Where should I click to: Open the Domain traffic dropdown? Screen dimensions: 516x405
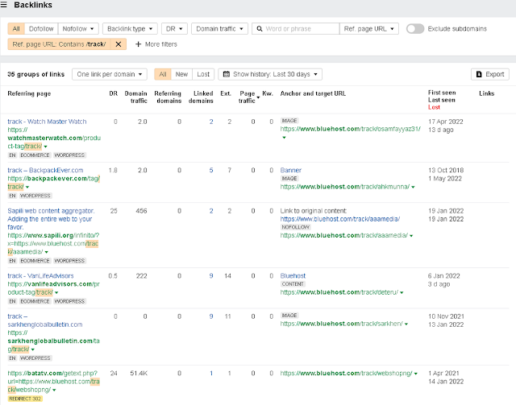pos(218,28)
